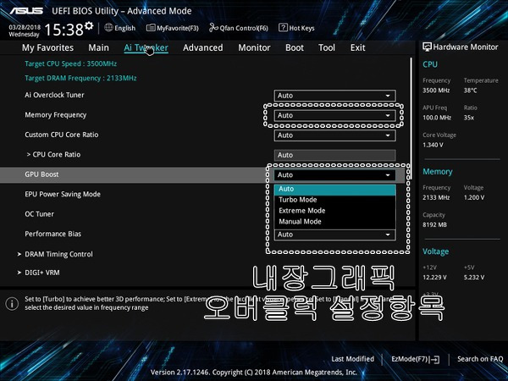
Task: Open Qfan Control(F6)
Action: tap(239, 28)
